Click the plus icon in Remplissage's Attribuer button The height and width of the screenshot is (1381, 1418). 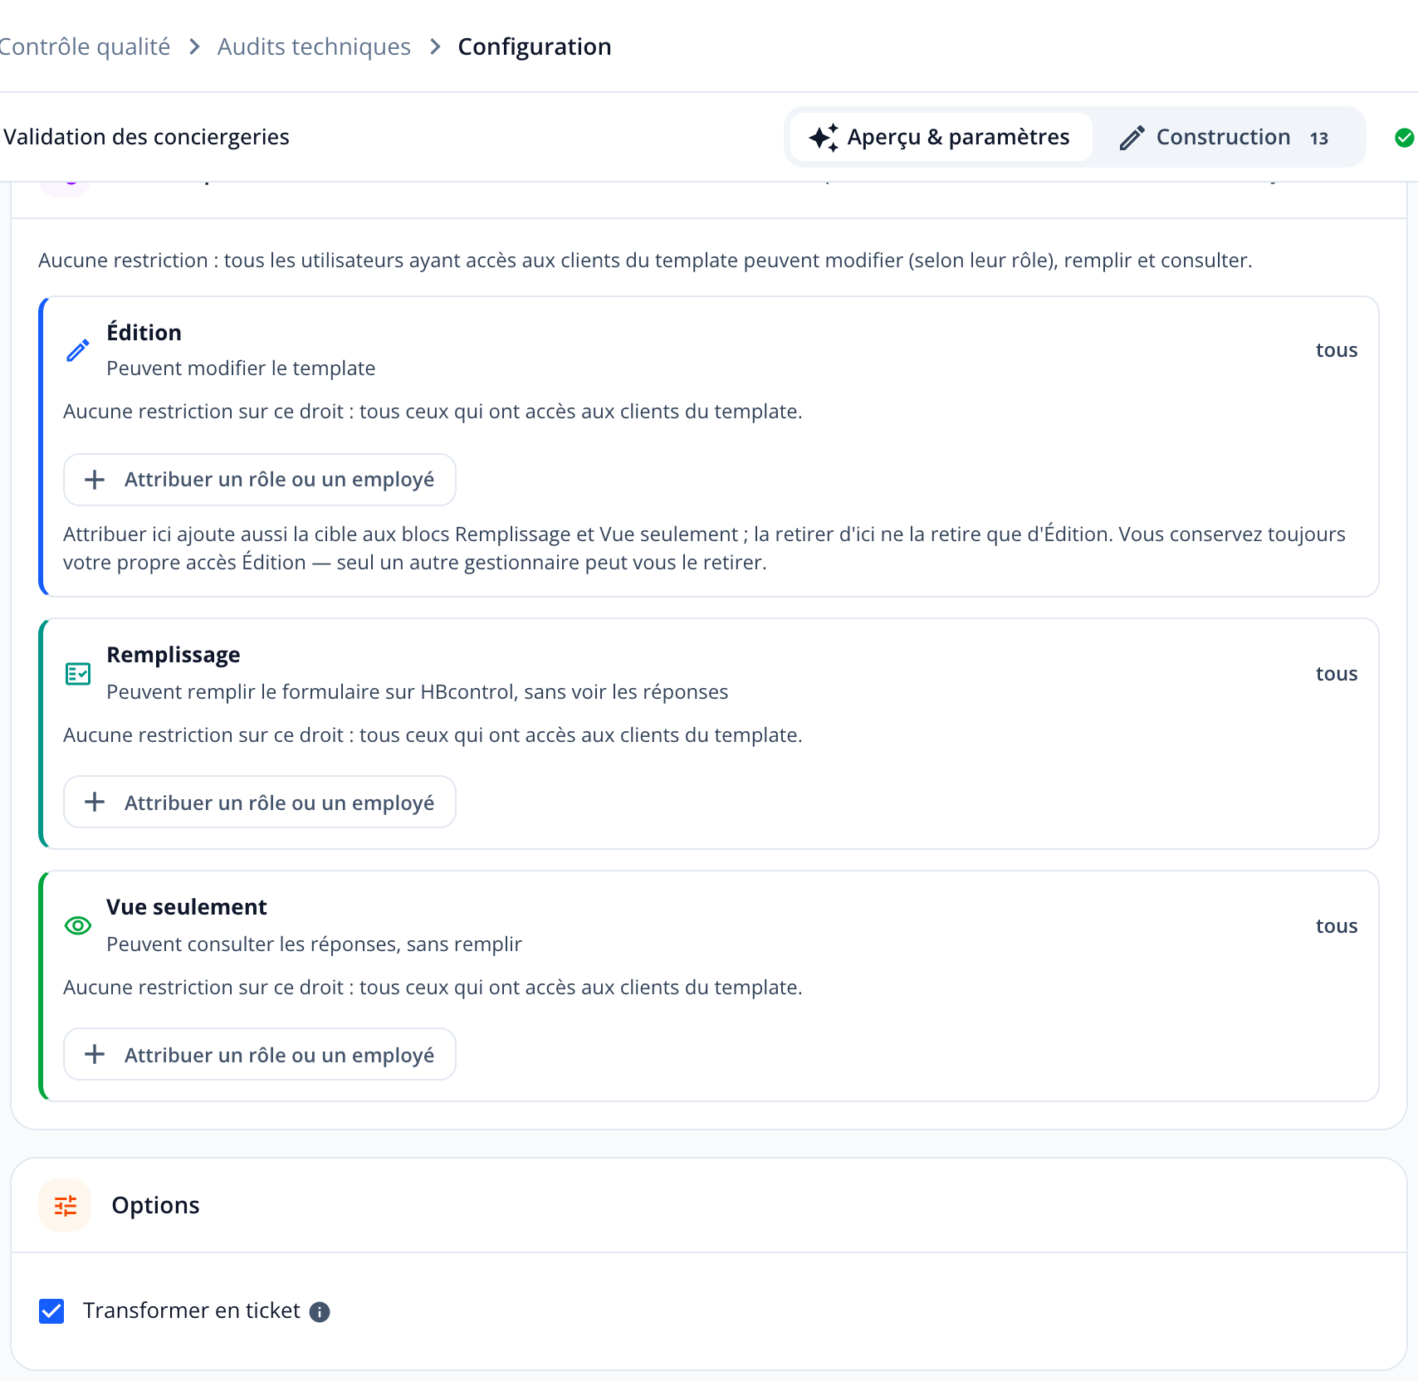[x=95, y=802]
